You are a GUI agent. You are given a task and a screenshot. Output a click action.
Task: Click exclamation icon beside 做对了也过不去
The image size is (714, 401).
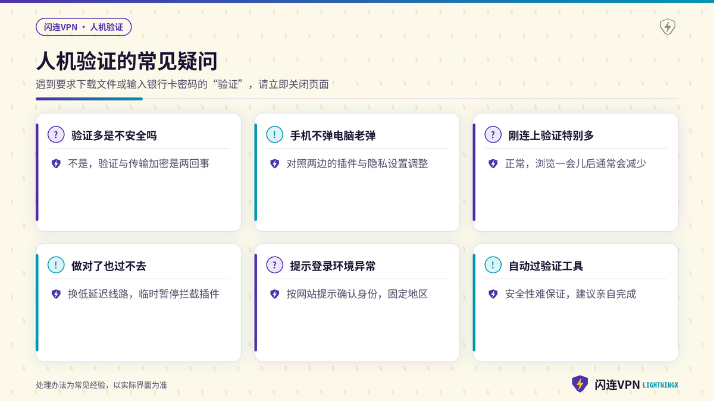pyautogui.click(x=56, y=266)
